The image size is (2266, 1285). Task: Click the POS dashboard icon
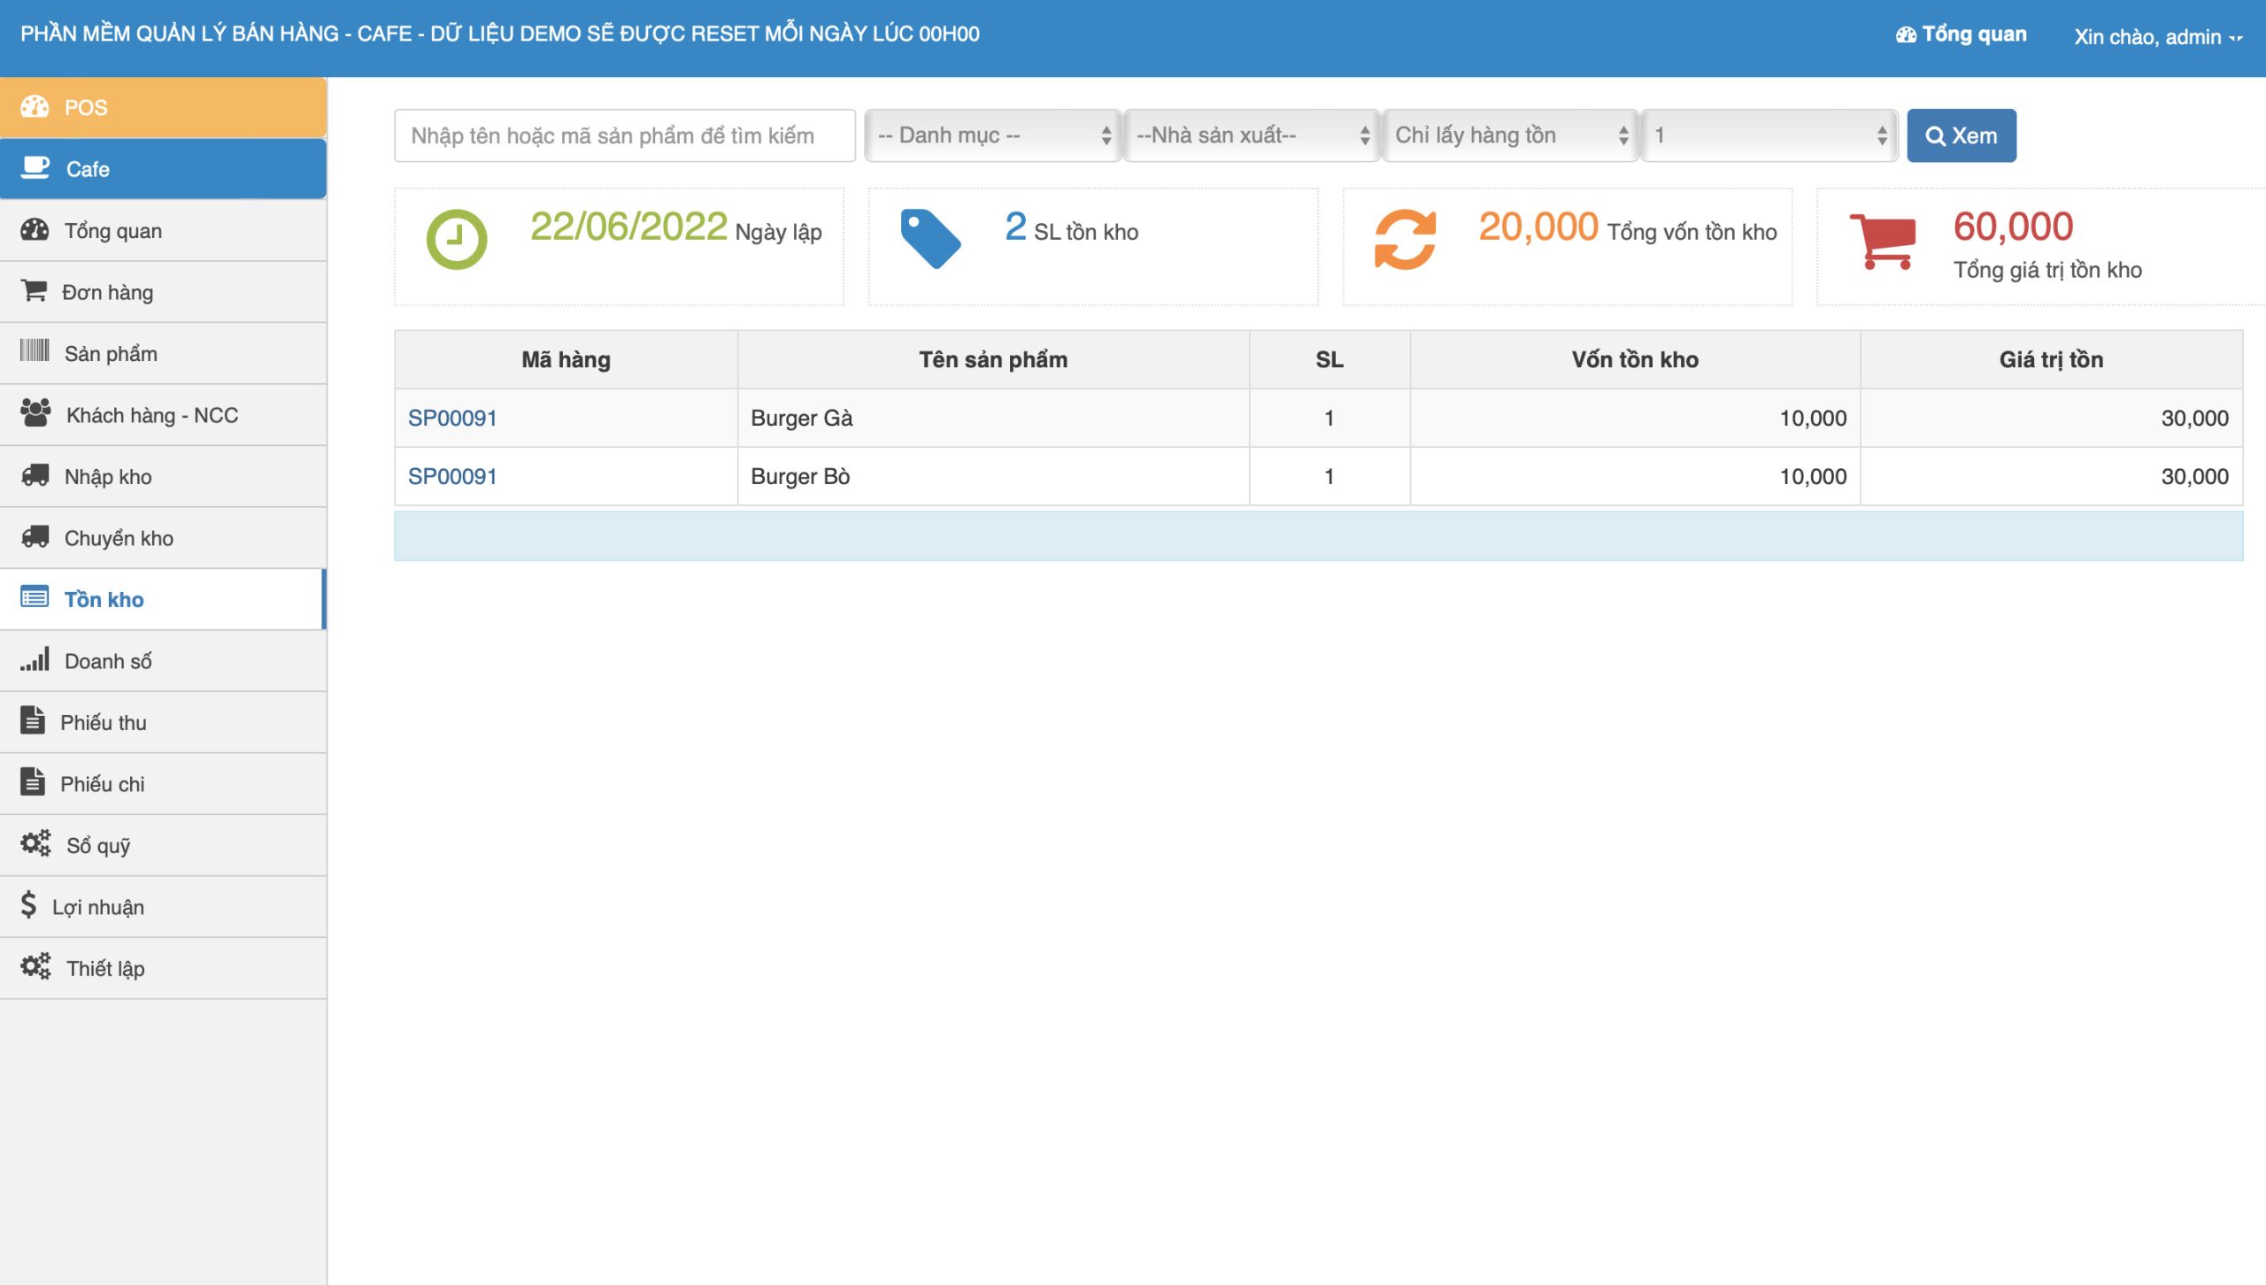click(35, 107)
